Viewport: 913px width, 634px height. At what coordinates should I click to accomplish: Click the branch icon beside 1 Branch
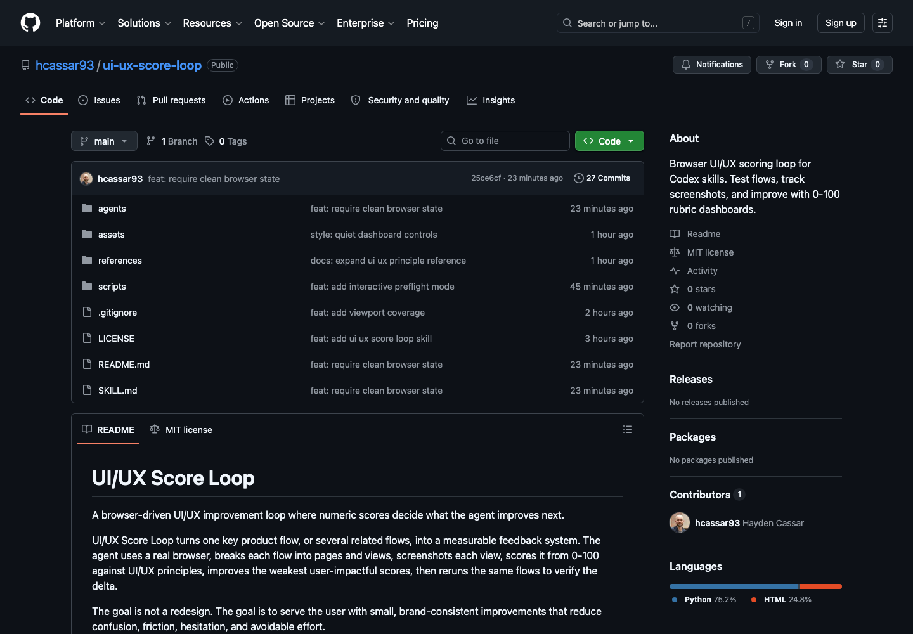[x=151, y=141]
